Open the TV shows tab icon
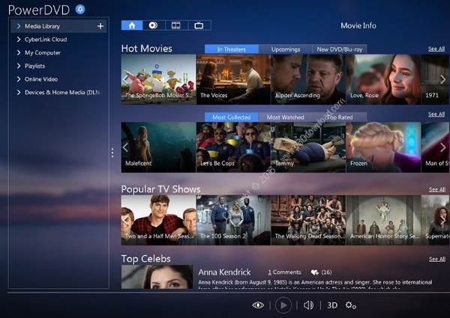 (x=199, y=25)
